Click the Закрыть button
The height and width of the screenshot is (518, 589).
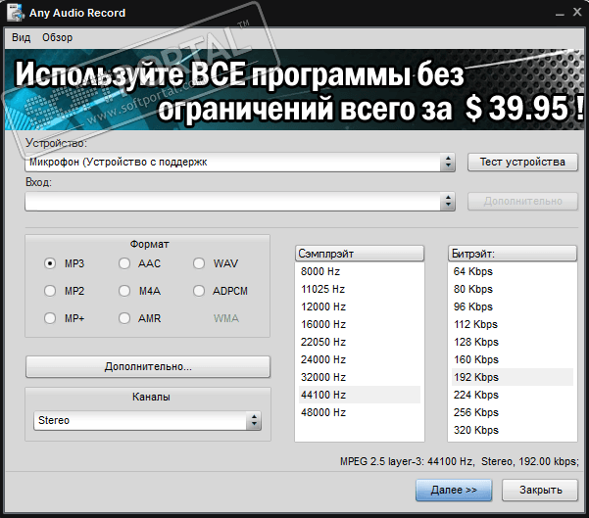coord(540,490)
